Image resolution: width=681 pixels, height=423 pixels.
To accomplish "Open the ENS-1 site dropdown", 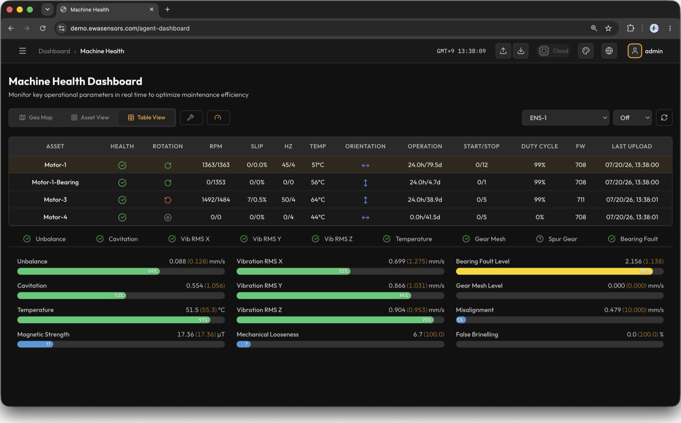I will click(566, 118).
